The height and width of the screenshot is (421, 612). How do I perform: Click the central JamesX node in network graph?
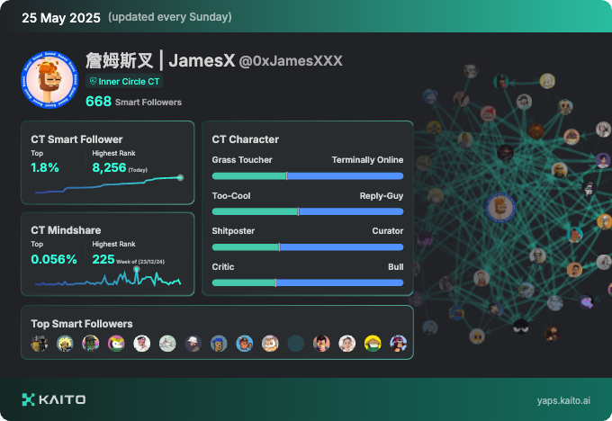click(x=500, y=207)
